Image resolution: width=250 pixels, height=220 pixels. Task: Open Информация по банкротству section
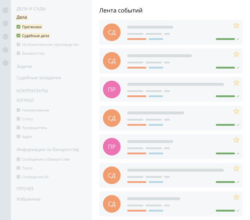48,150
